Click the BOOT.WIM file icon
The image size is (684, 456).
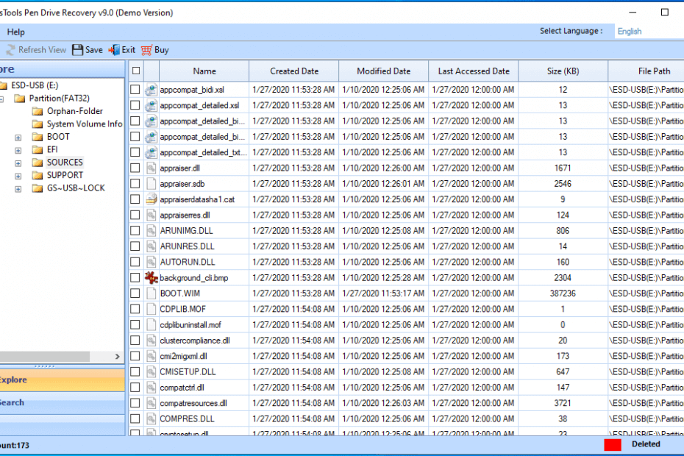click(x=151, y=293)
